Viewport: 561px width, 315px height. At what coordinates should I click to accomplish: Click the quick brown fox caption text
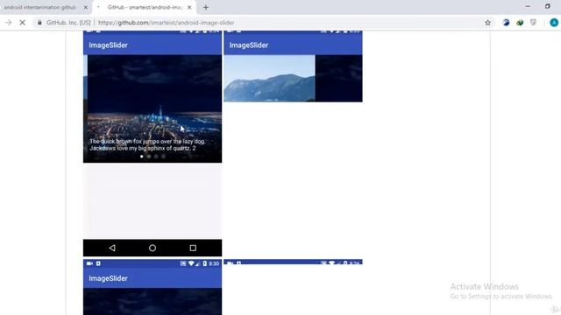click(x=147, y=144)
